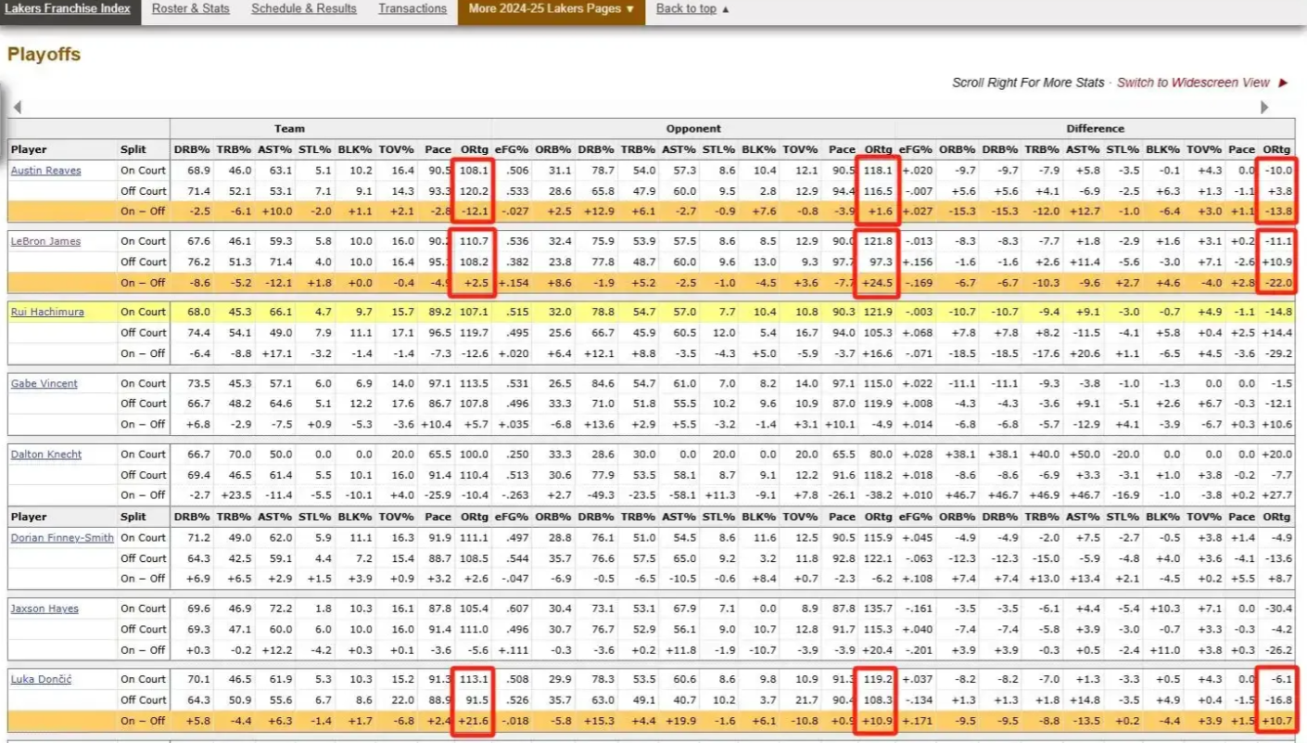Click the Scroll Right For More Stats text
1307x743 pixels.
point(1028,83)
